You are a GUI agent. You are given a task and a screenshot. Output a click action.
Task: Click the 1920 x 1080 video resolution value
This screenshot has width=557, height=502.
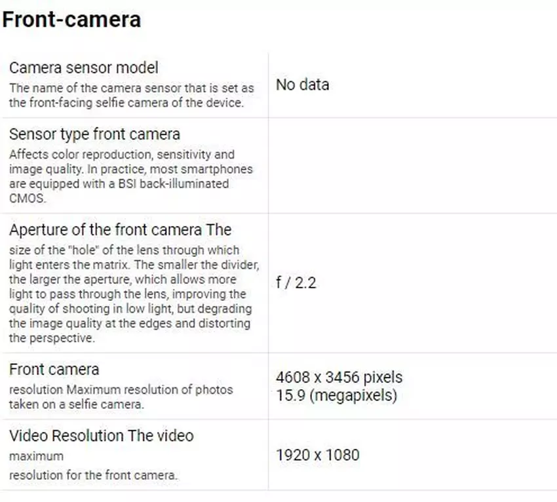[x=317, y=455]
